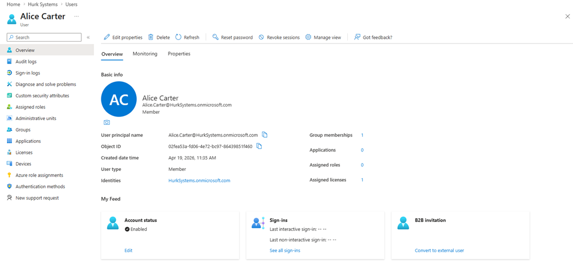Click the Overview sidebar icon

click(x=10, y=50)
